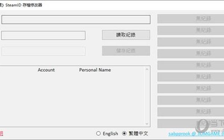Select the 繁體中文 language radio button

tap(124, 134)
